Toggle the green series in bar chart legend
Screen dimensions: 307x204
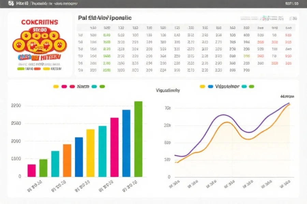102,87
